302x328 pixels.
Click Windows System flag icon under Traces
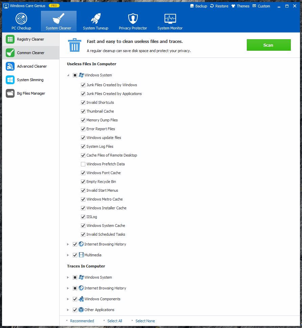(x=81, y=277)
